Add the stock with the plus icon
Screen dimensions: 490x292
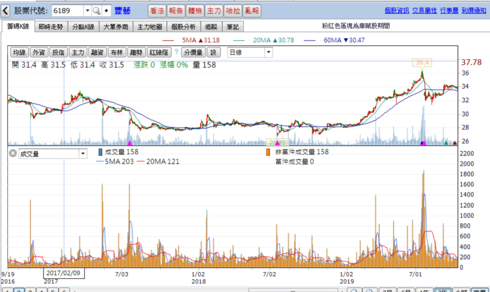pyautogui.click(x=106, y=11)
